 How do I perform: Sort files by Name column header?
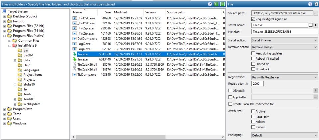[84, 12]
